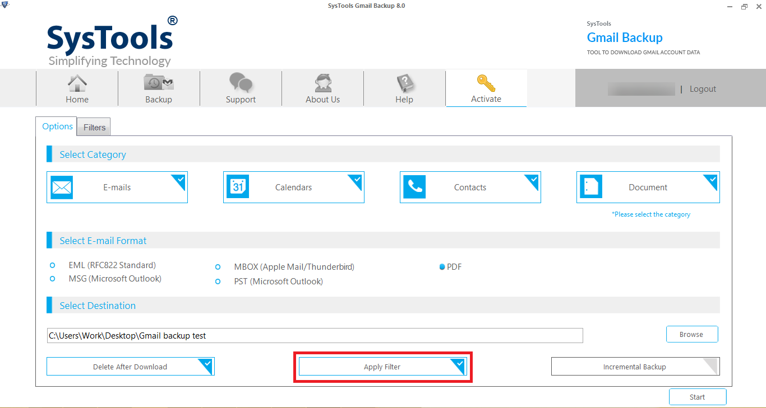Toggle the E-mails category checkmark
The image size is (766, 408).
pos(179,180)
